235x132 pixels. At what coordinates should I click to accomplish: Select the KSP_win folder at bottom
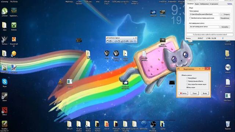69,125
